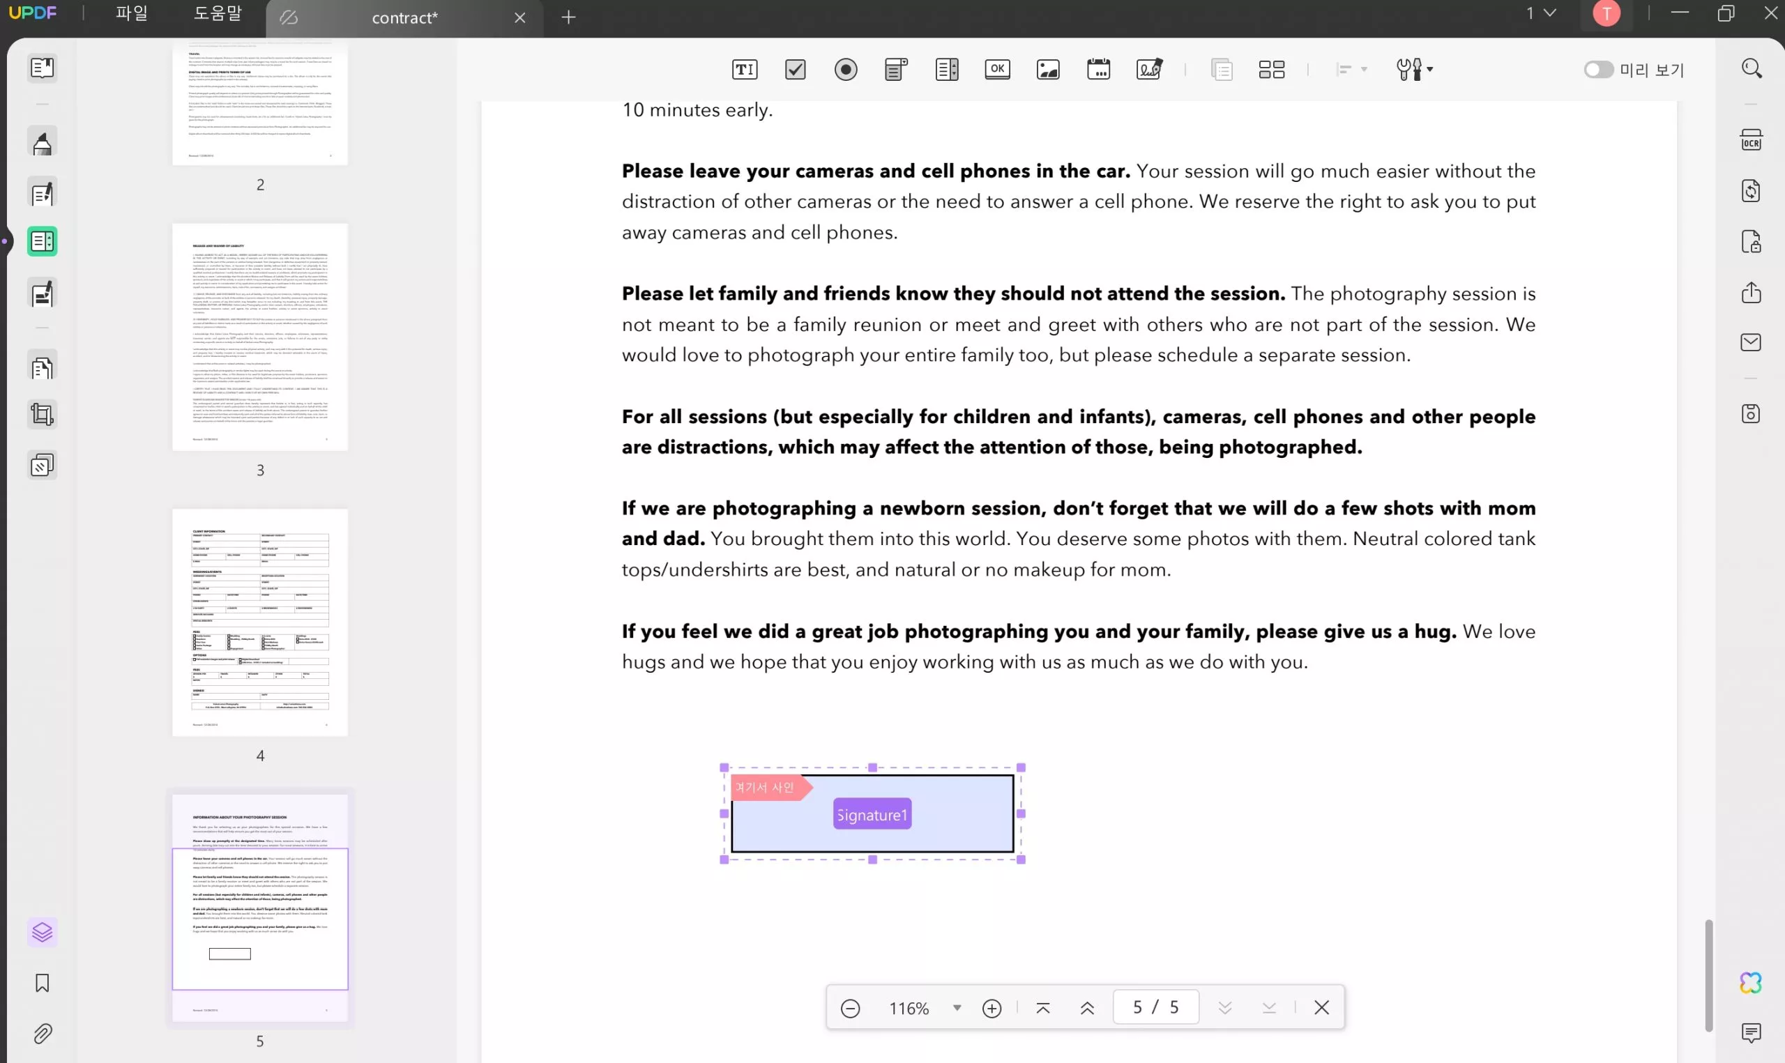Click the duplicate fields across pages icon
This screenshot has height=1063, width=1785.
pos(1222,70)
